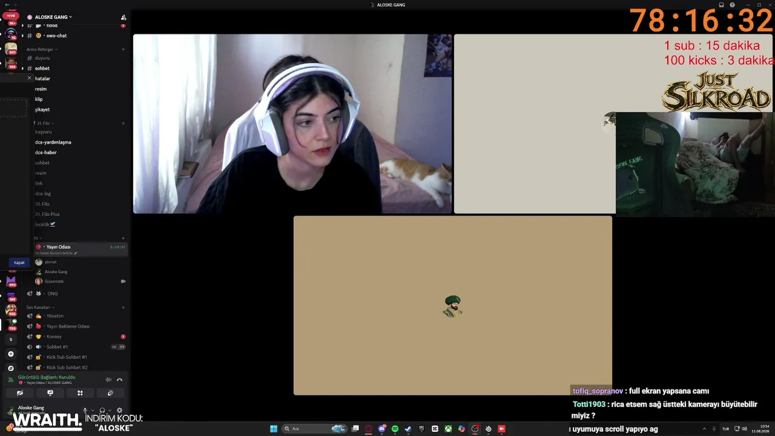
Task: Open the server with 301 badge
Action: point(11,48)
